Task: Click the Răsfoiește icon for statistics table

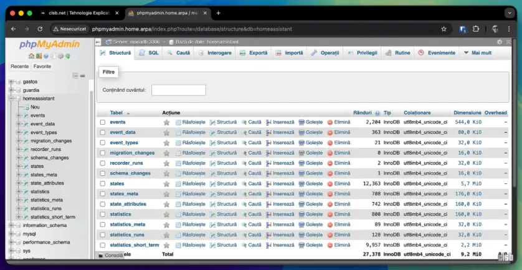Action: pyautogui.click(x=178, y=215)
